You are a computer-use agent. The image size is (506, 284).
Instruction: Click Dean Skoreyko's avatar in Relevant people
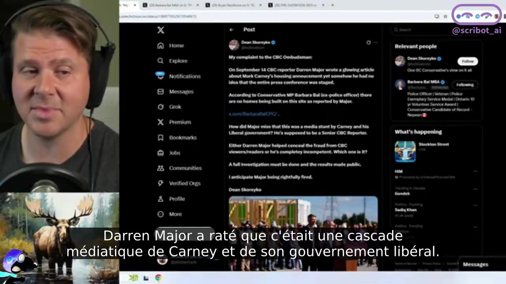pos(400,61)
